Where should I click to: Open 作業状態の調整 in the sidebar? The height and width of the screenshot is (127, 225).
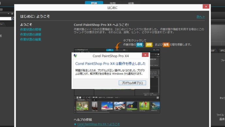coord(31,35)
